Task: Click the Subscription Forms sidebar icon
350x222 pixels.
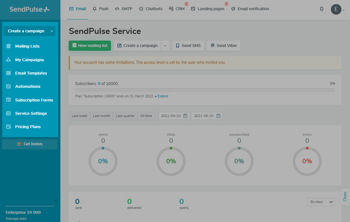Action: [x=9, y=100]
